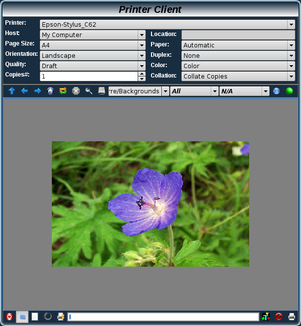Click the gray stop icon
This screenshot has width=301, height=326.
pos(76,91)
